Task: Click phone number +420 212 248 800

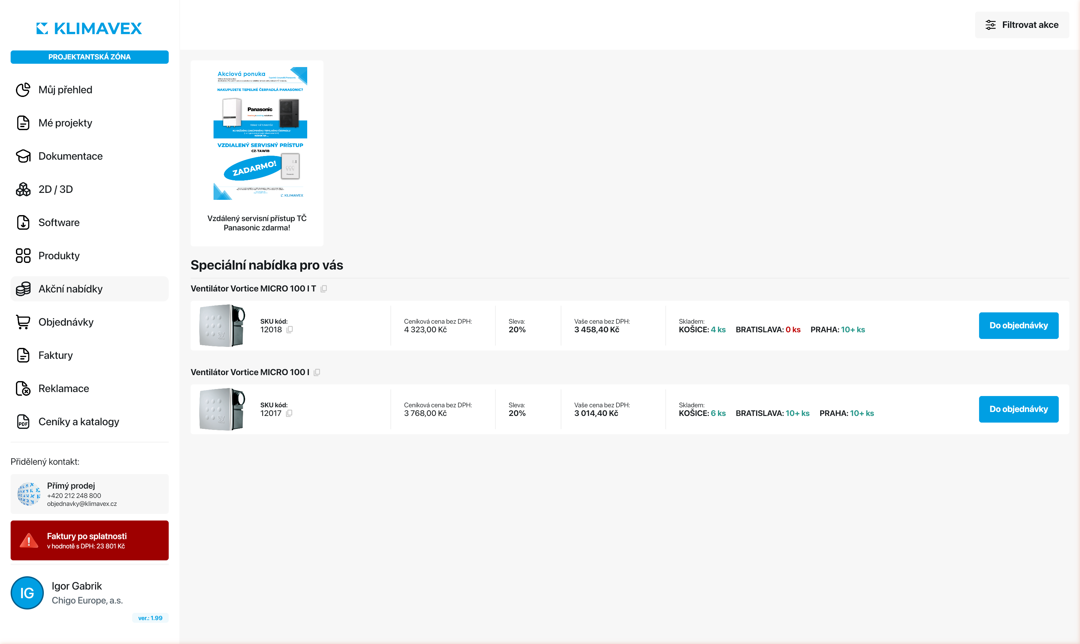Action: click(x=74, y=496)
